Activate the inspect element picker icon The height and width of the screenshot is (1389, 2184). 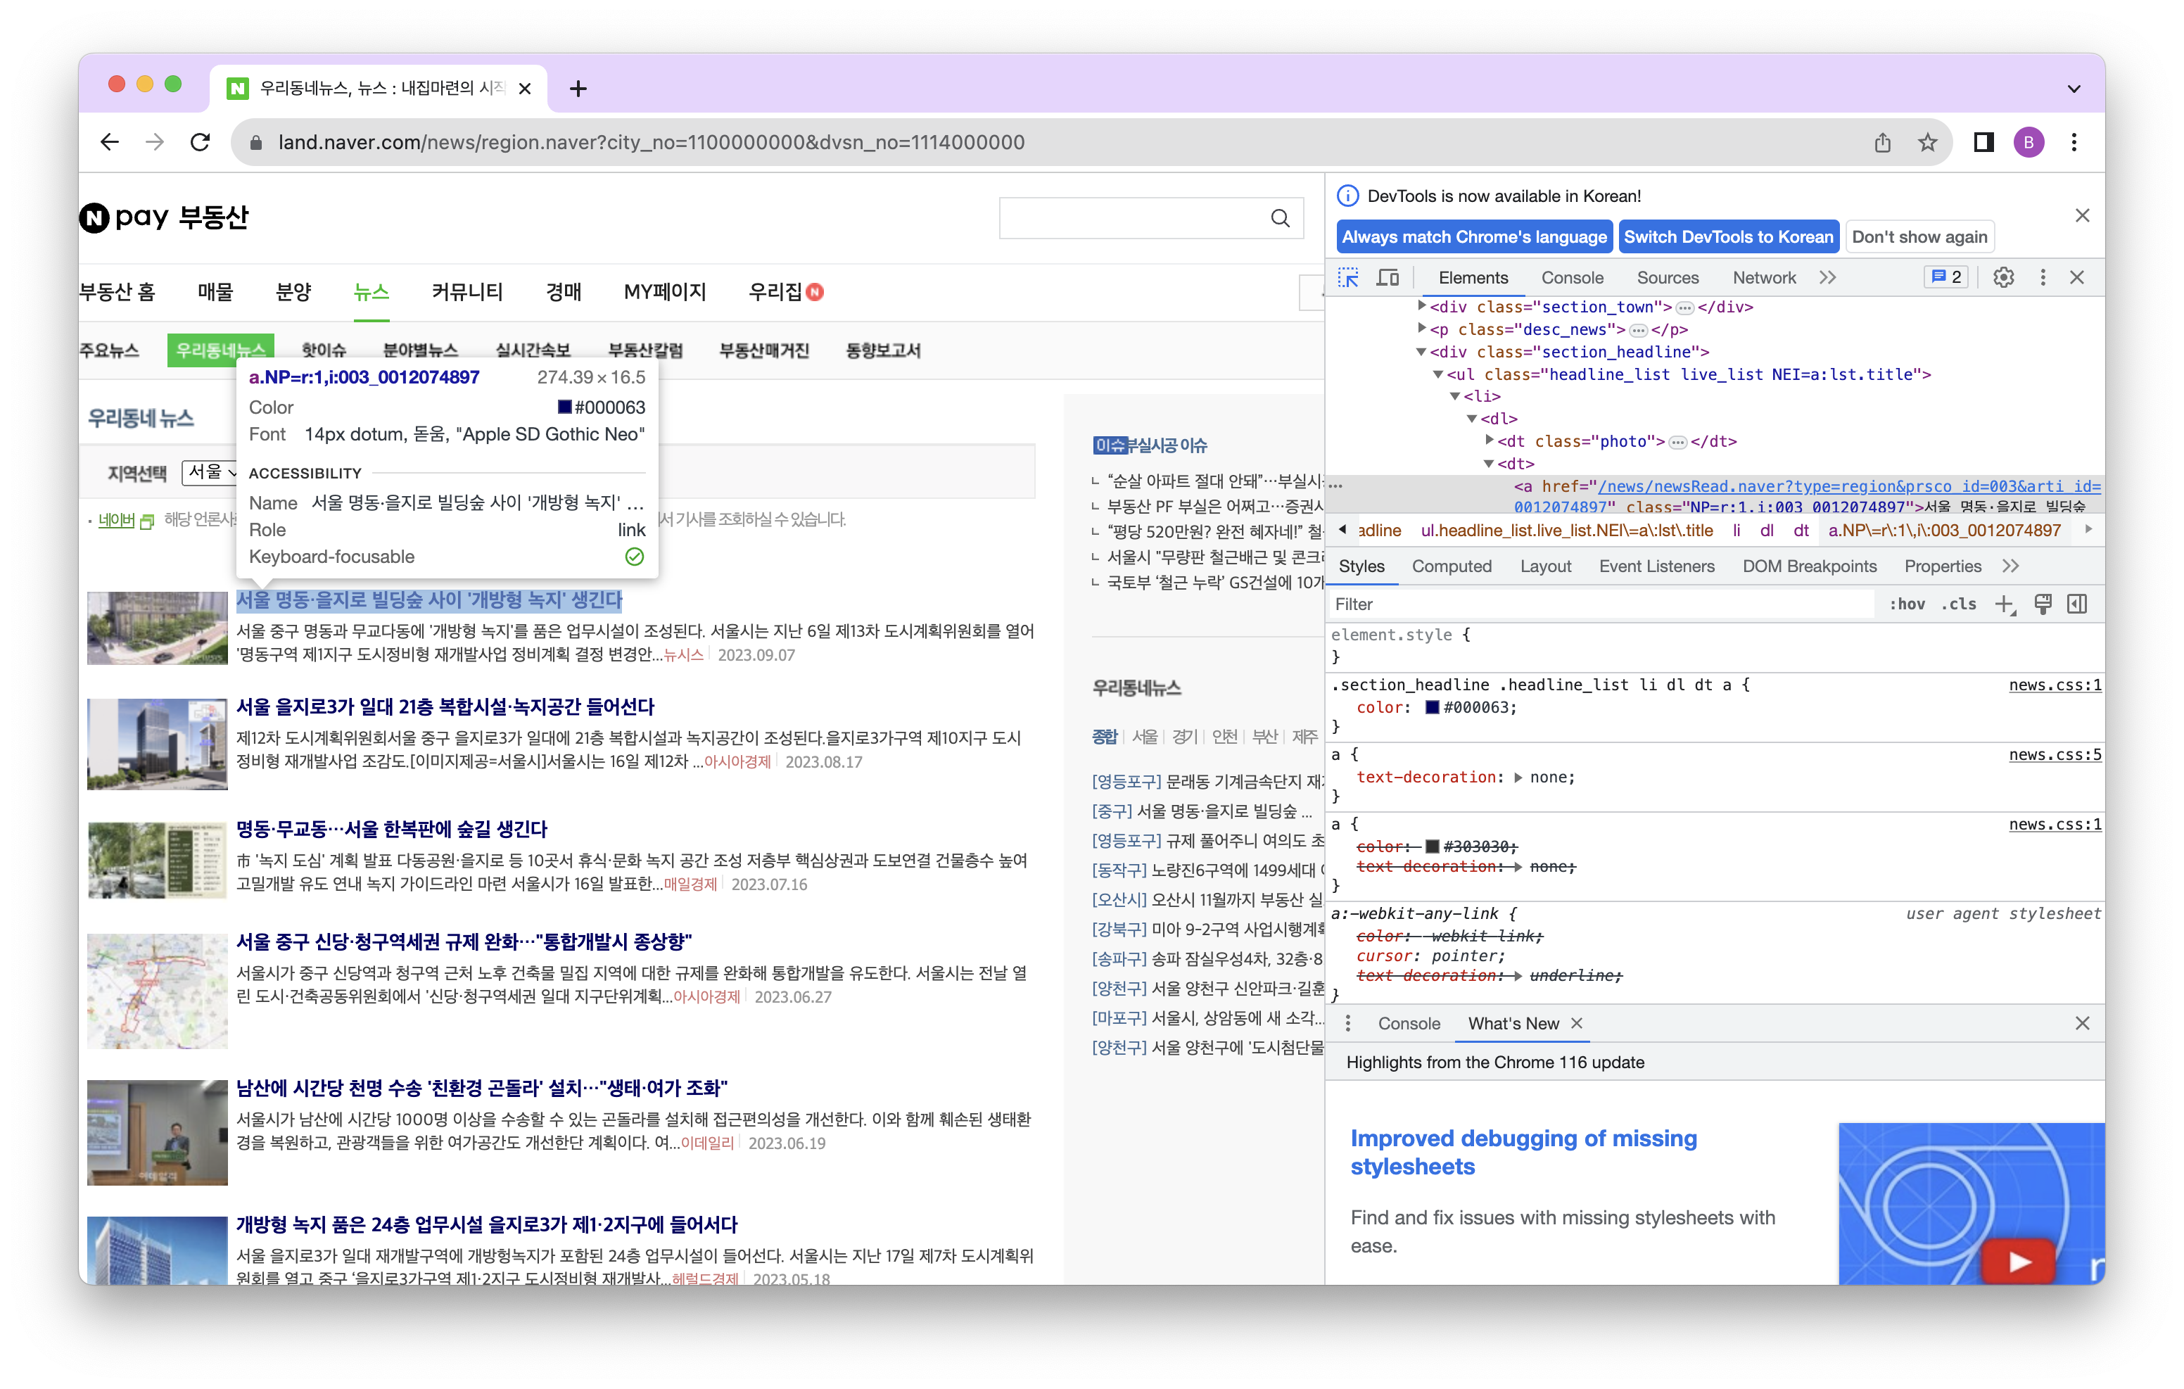[x=1348, y=278]
